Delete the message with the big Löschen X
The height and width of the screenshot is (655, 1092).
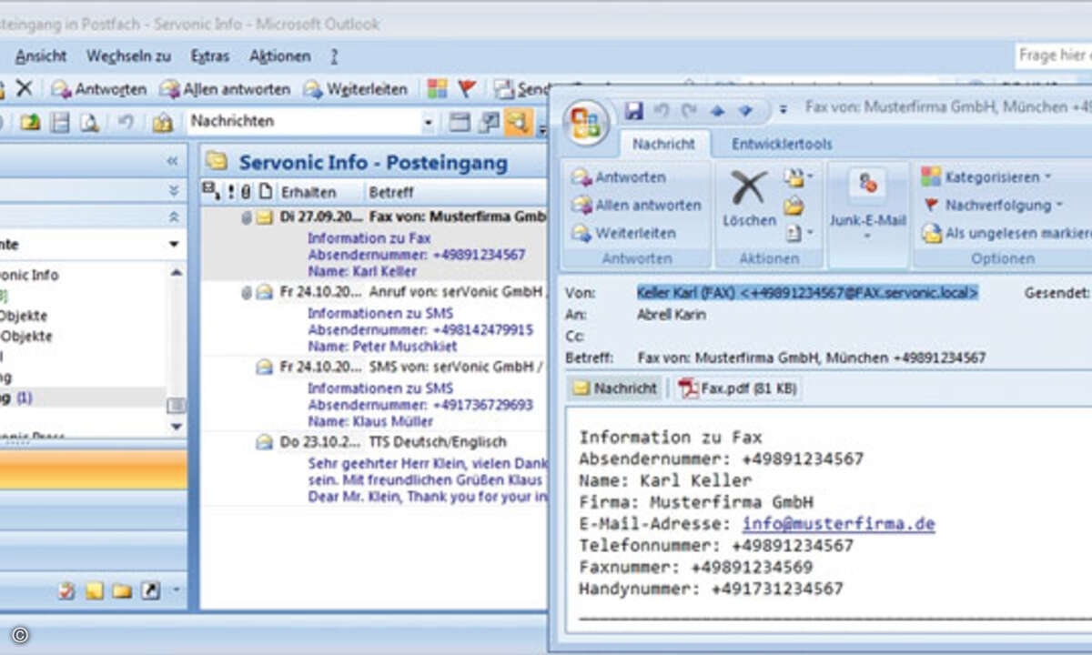(x=749, y=197)
